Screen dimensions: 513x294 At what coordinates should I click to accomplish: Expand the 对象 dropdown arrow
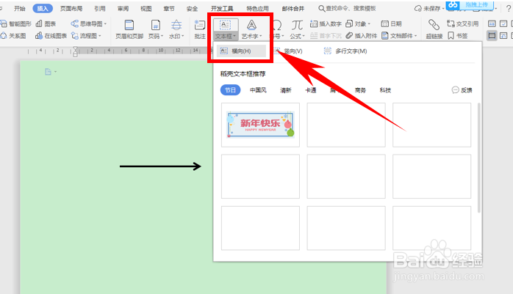[x=369, y=23]
